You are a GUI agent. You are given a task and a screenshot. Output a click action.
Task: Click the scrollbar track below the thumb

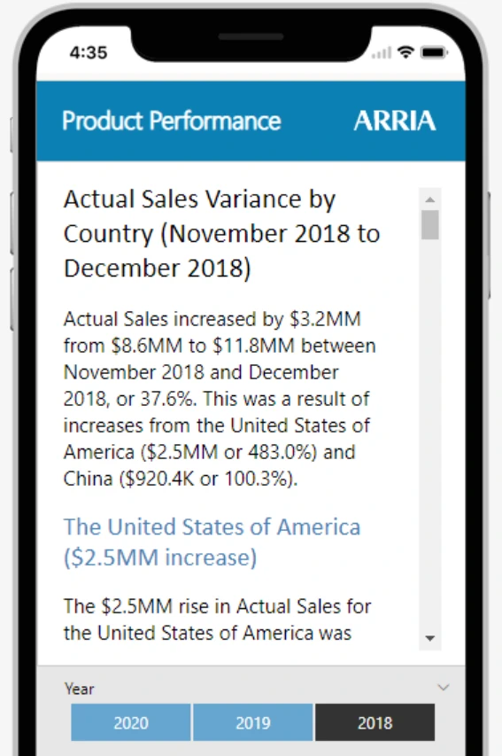(x=430, y=434)
